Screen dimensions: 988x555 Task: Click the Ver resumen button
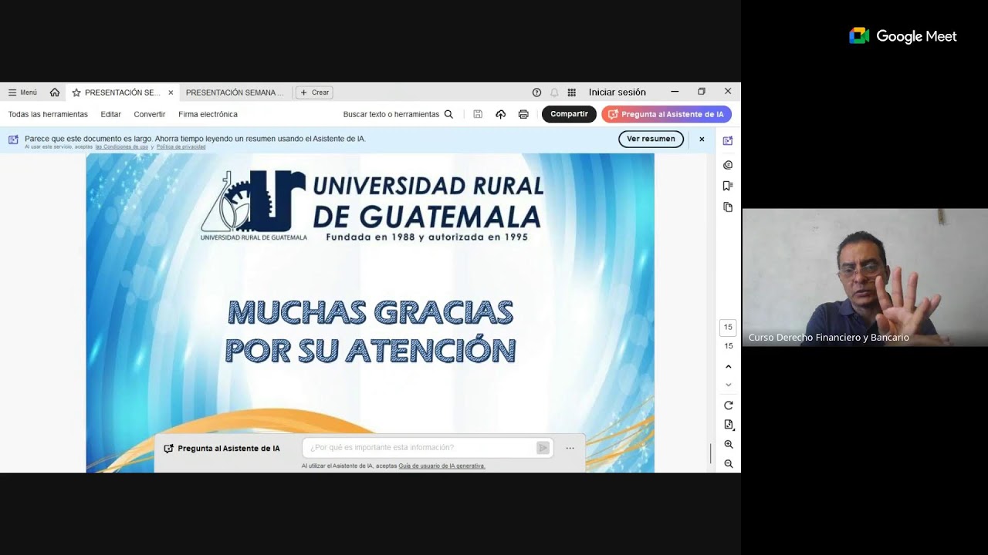[x=651, y=139]
